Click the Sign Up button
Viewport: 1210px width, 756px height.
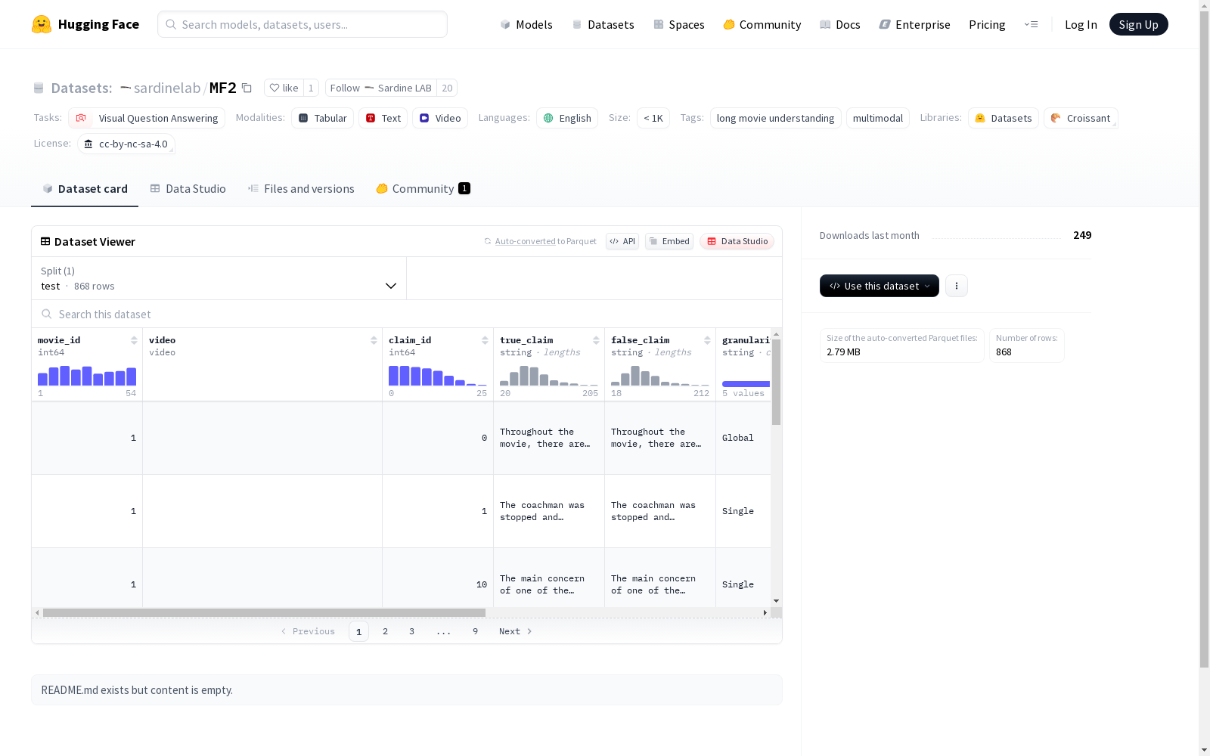point(1139,24)
